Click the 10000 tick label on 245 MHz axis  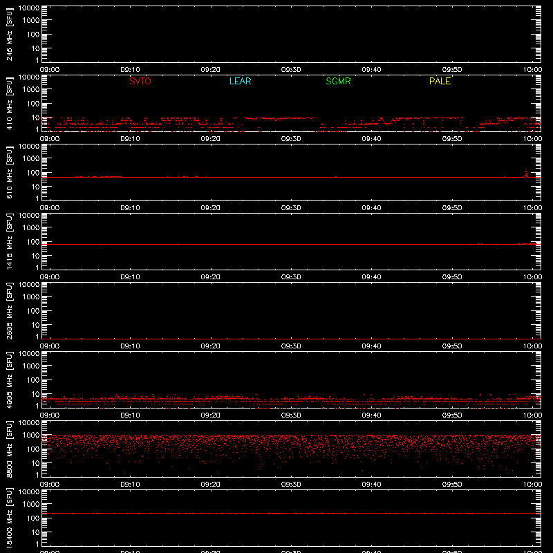click(29, 8)
